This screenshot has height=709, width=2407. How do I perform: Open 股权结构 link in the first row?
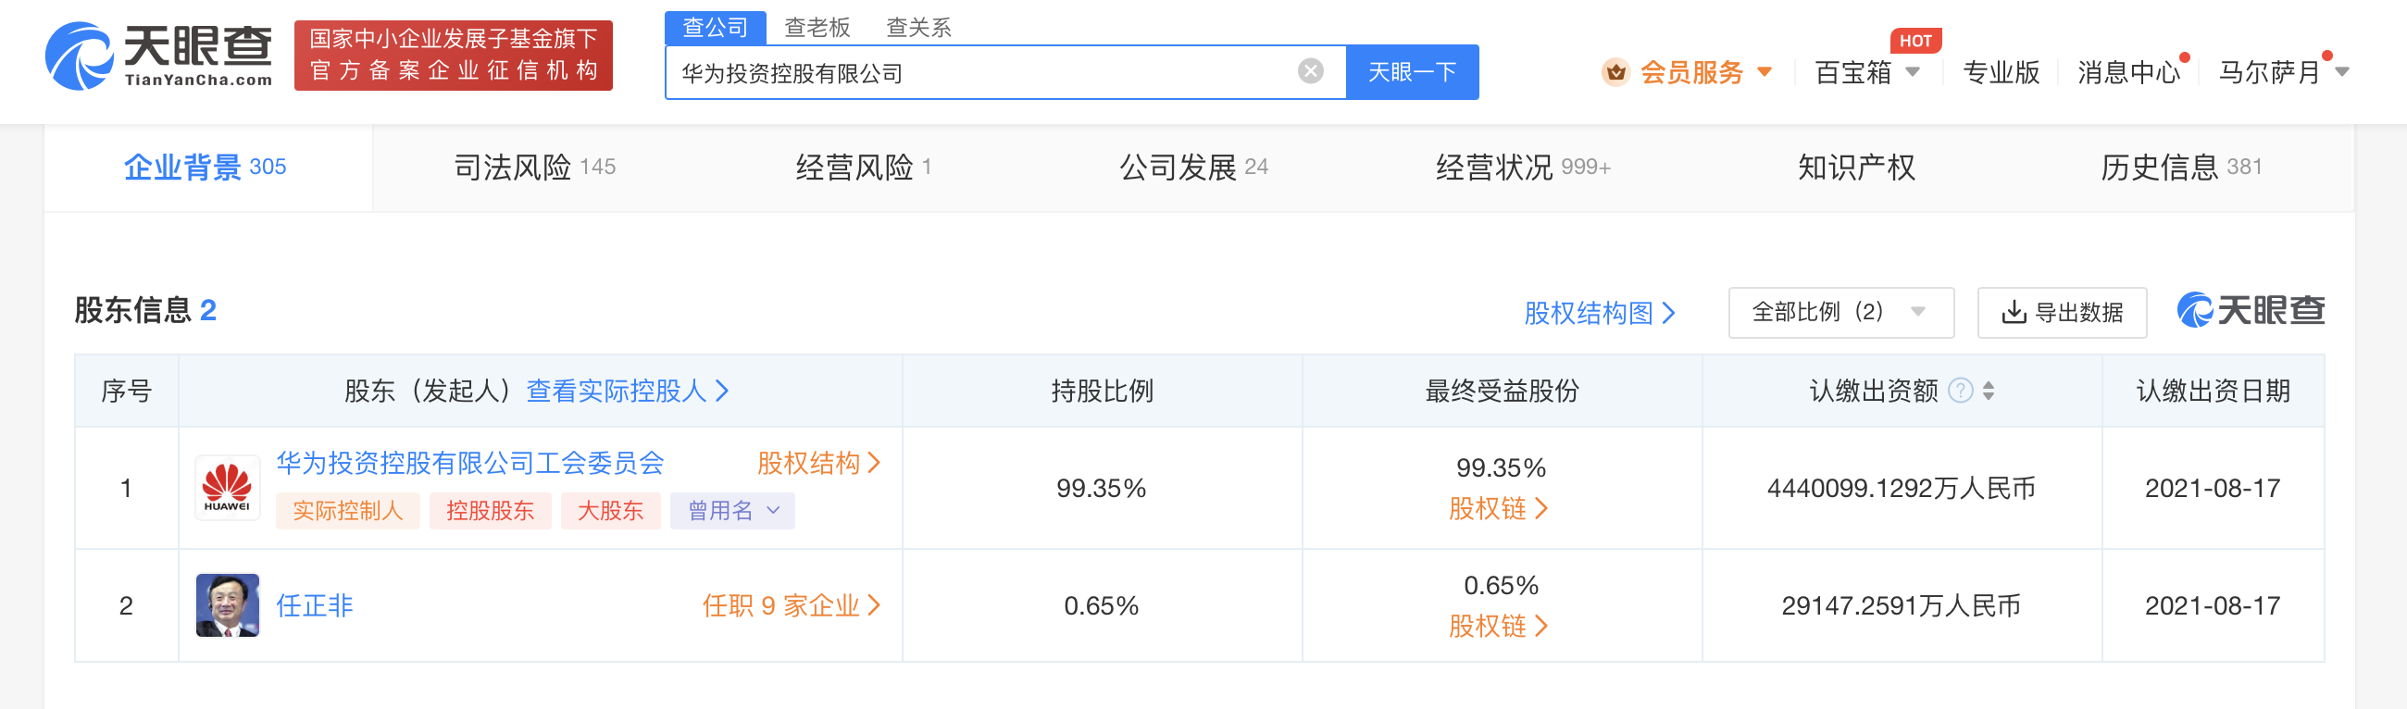818,463
